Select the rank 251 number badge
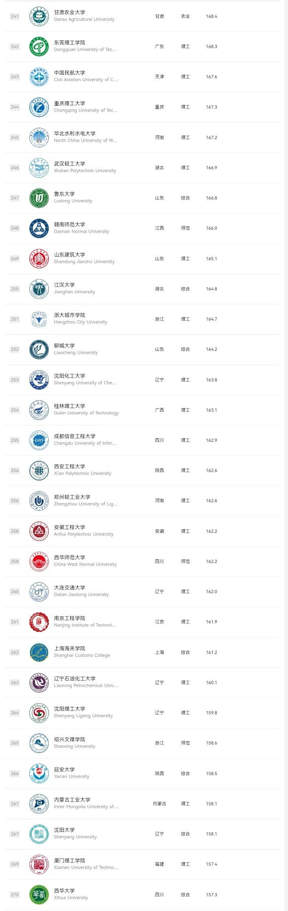This screenshot has height=911, width=288. click(15, 319)
